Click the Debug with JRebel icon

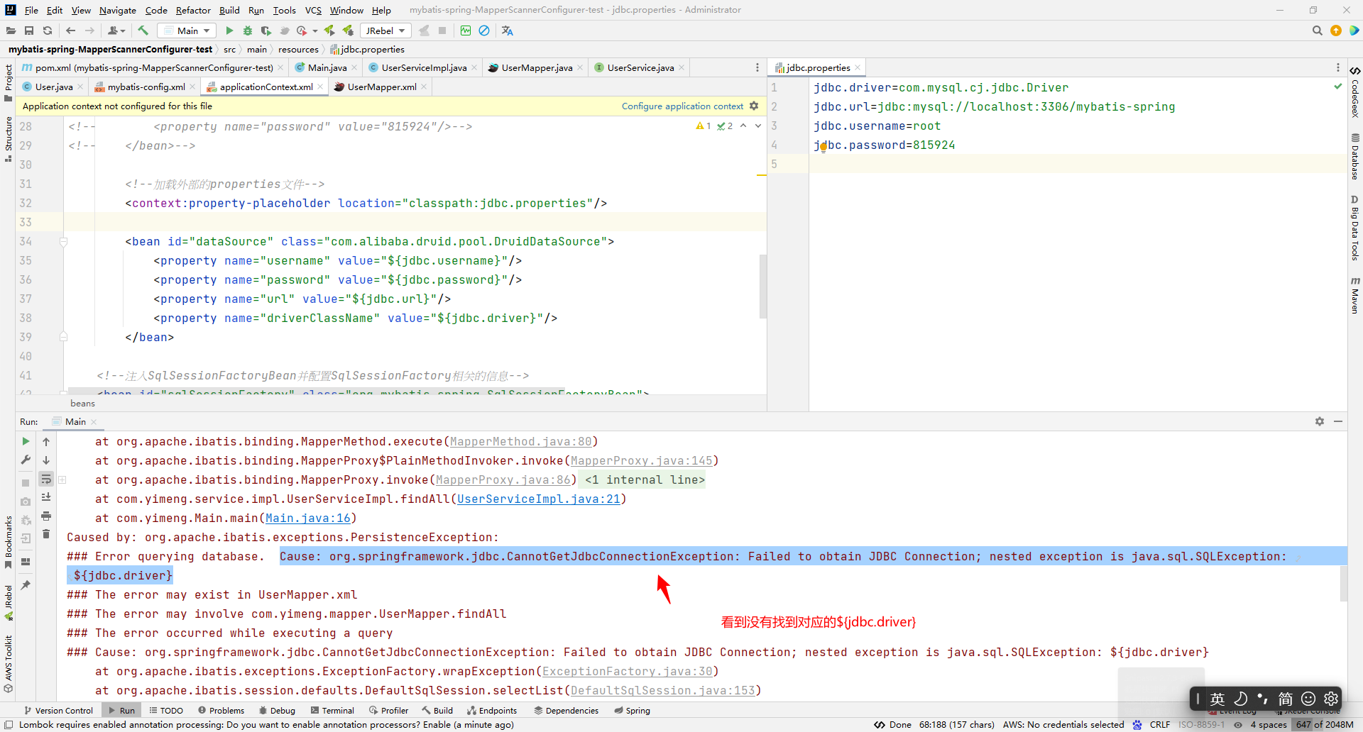[348, 30]
